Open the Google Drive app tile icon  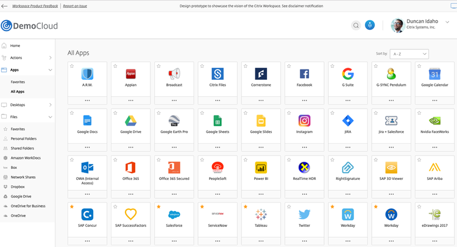[130, 120]
